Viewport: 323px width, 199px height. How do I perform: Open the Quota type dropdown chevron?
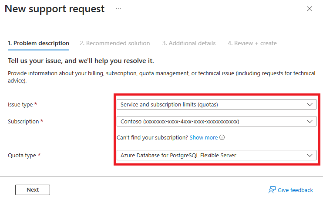(310, 155)
